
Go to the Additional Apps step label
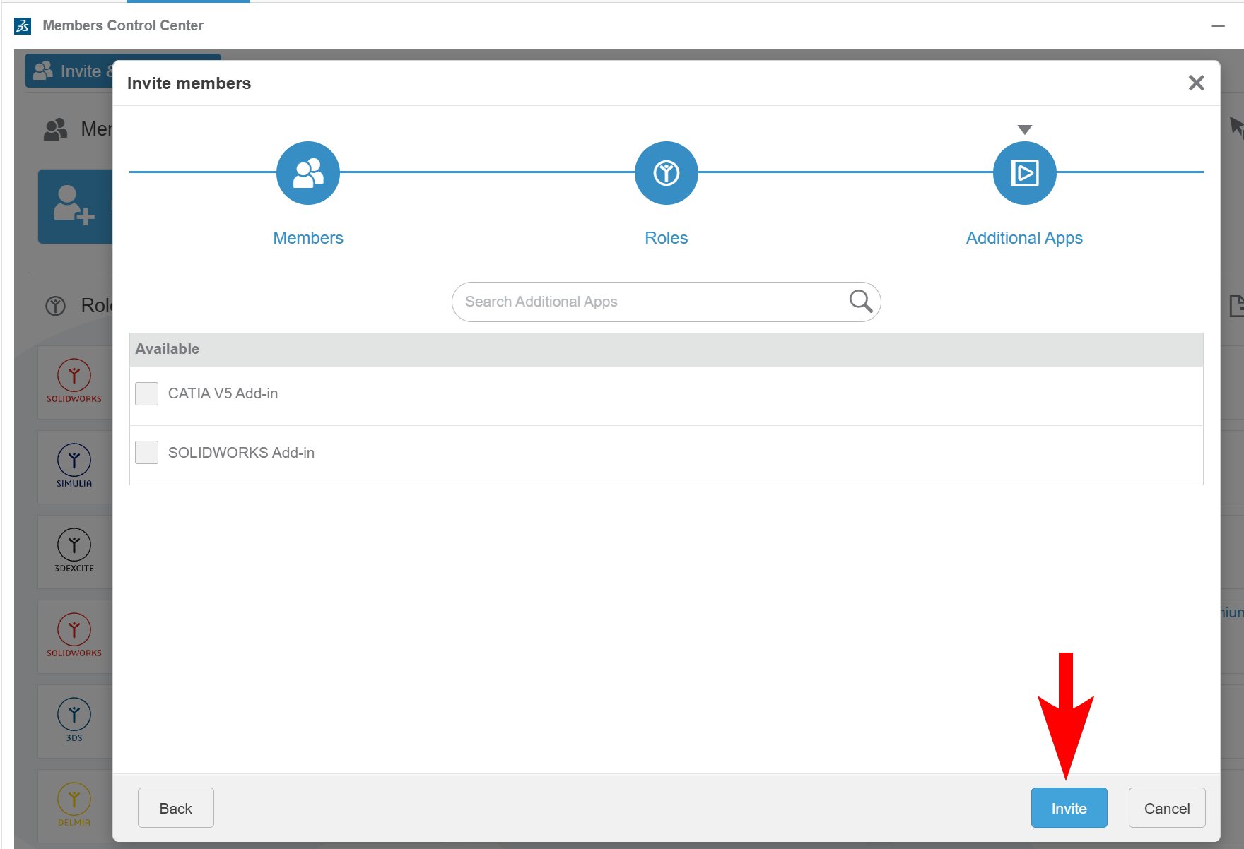(1025, 238)
